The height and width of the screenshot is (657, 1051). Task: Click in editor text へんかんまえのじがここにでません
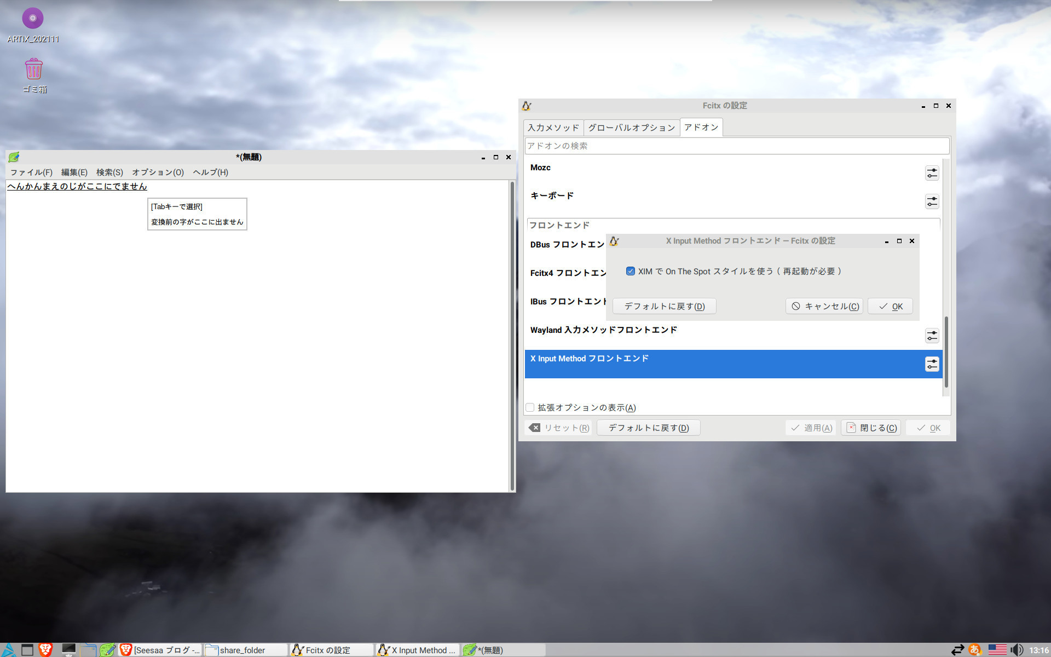pos(77,186)
